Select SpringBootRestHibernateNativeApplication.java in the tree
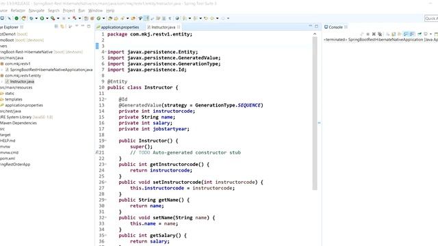The width and height of the screenshot is (438, 246). [x=51, y=70]
